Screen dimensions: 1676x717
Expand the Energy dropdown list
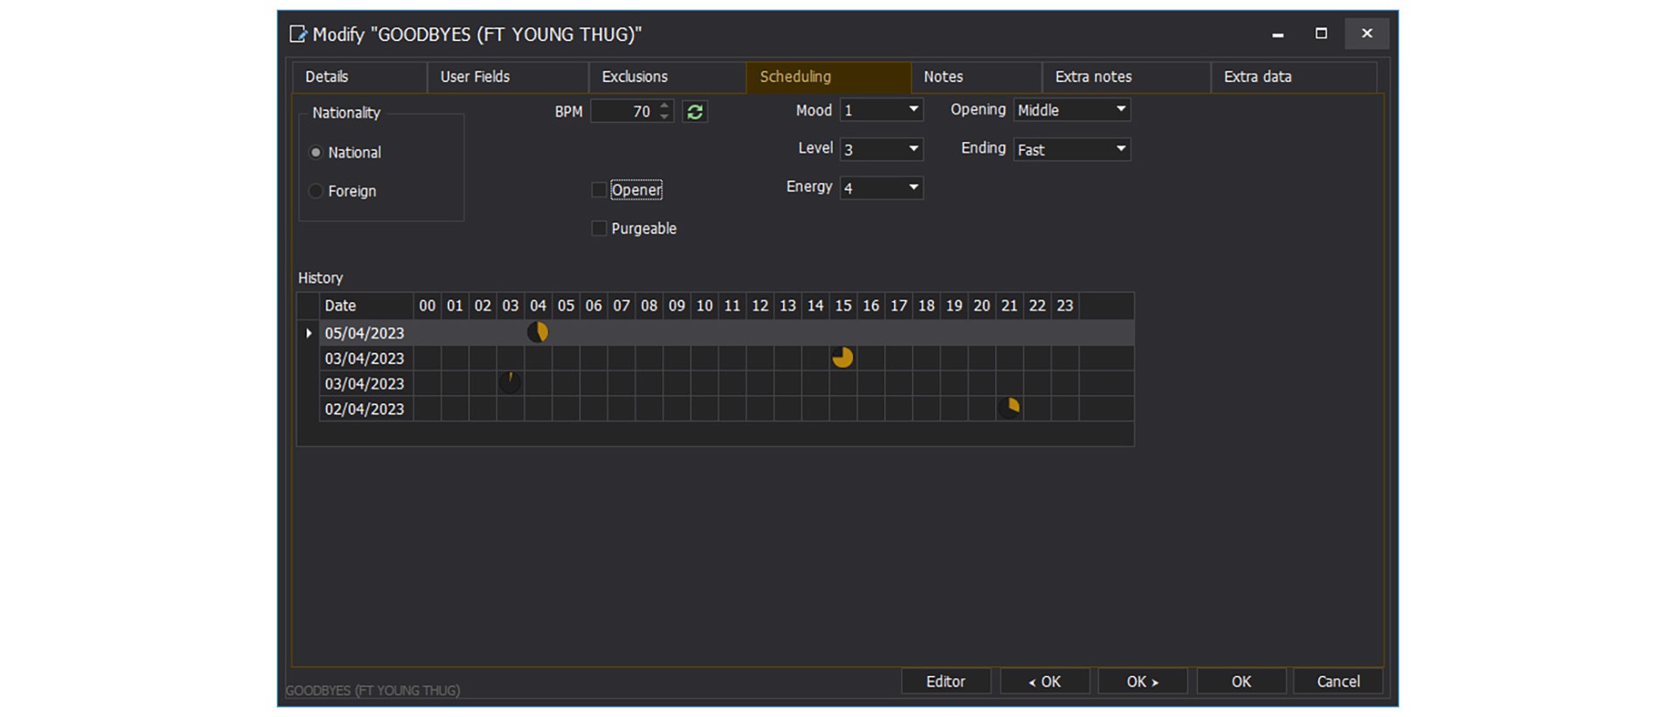click(913, 188)
